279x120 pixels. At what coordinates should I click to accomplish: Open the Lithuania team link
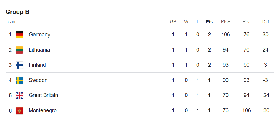[x=39, y=50]
